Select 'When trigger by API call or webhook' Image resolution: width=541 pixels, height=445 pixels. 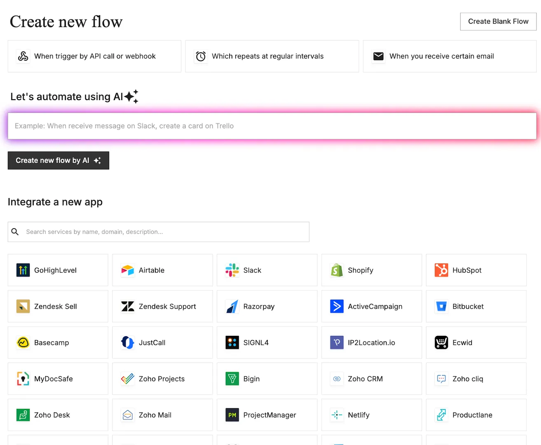coord(94,56)
